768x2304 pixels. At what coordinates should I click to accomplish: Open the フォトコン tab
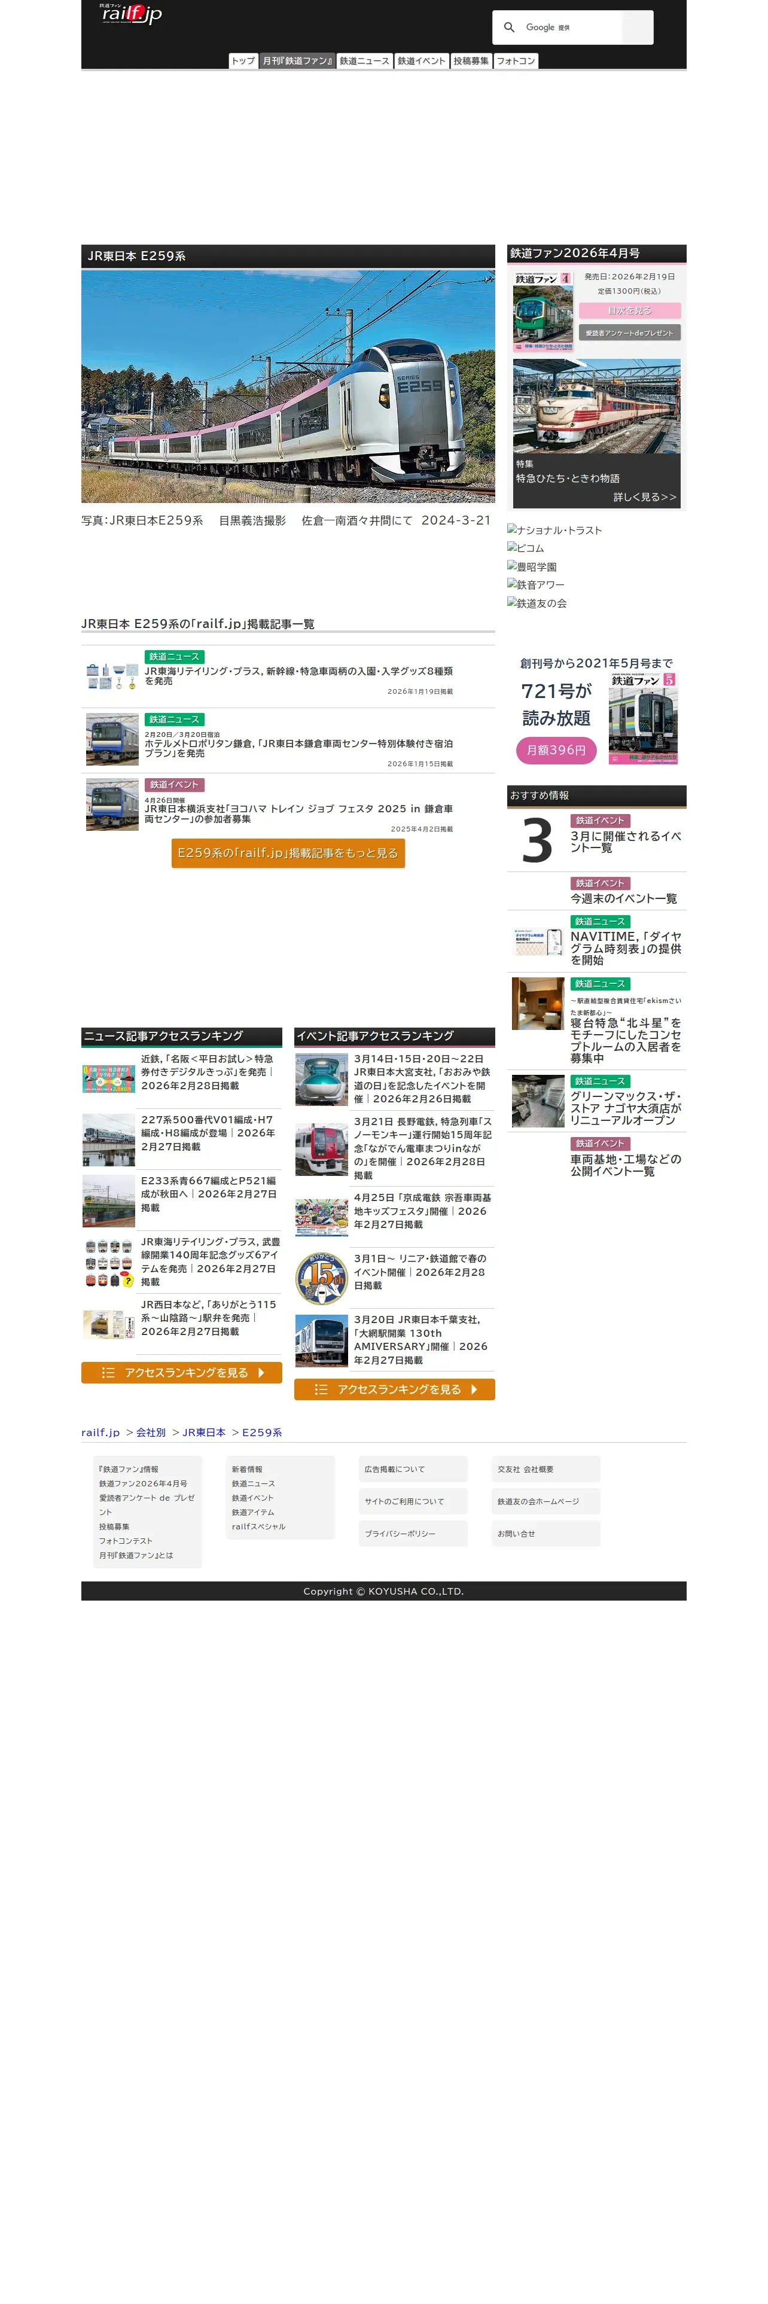[516, 61]
